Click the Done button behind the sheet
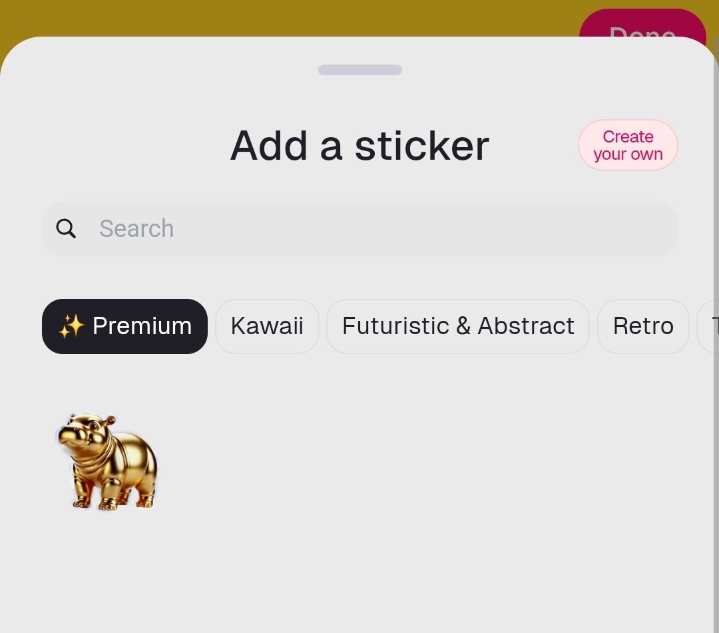Screen dimensions: 719x633 click(x=642, y=24)
